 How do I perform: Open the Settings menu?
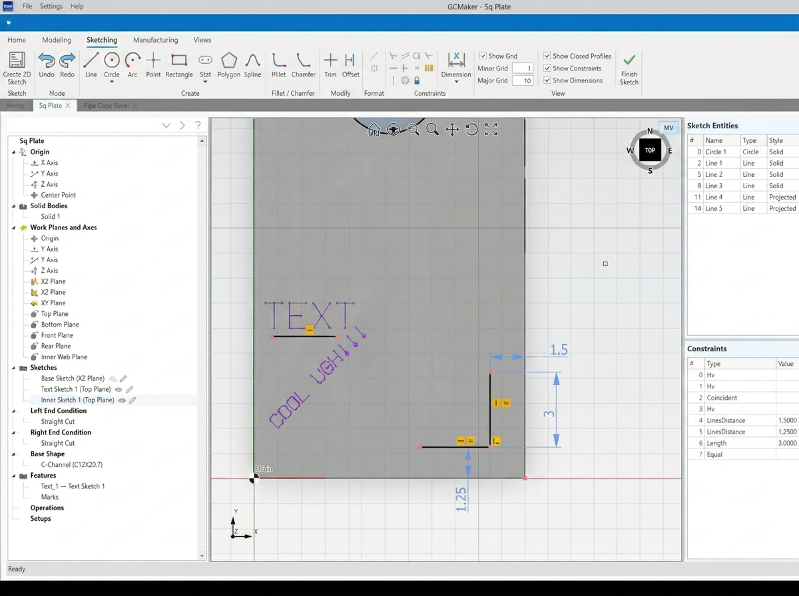(x=51, y=6)
